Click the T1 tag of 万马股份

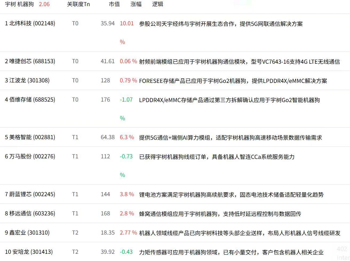point(75,156)
